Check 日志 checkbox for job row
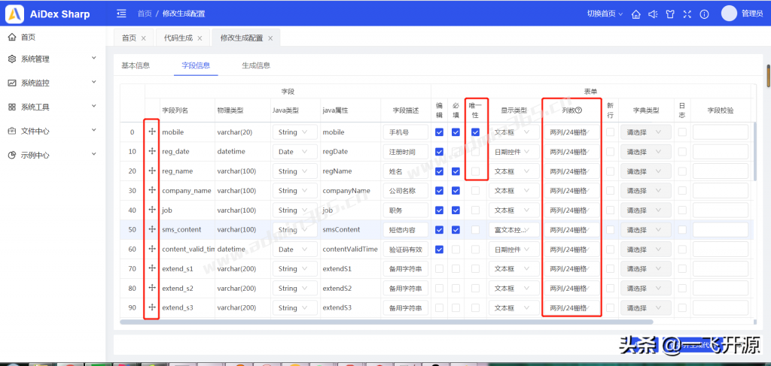This screenshot has width=771, height=366. click(682, 210)
